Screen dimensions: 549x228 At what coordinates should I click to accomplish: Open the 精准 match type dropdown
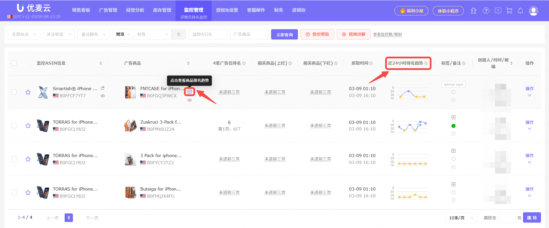[123, 34]
